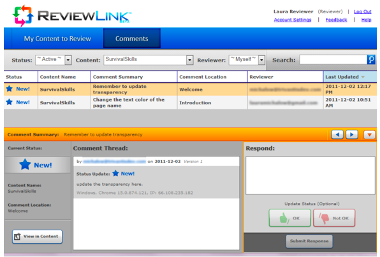The image size is (380, 257).
Task: Click star icon in Remember to update row
Action: coord(9,88)
